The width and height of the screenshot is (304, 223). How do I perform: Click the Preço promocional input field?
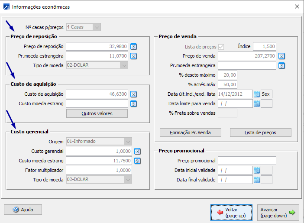tap(247, 161)
